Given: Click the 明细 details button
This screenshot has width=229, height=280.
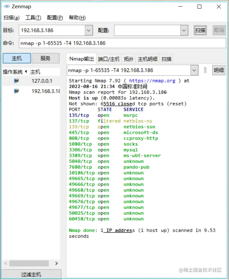Looking at the screenshot, I should tap(218, 70).
